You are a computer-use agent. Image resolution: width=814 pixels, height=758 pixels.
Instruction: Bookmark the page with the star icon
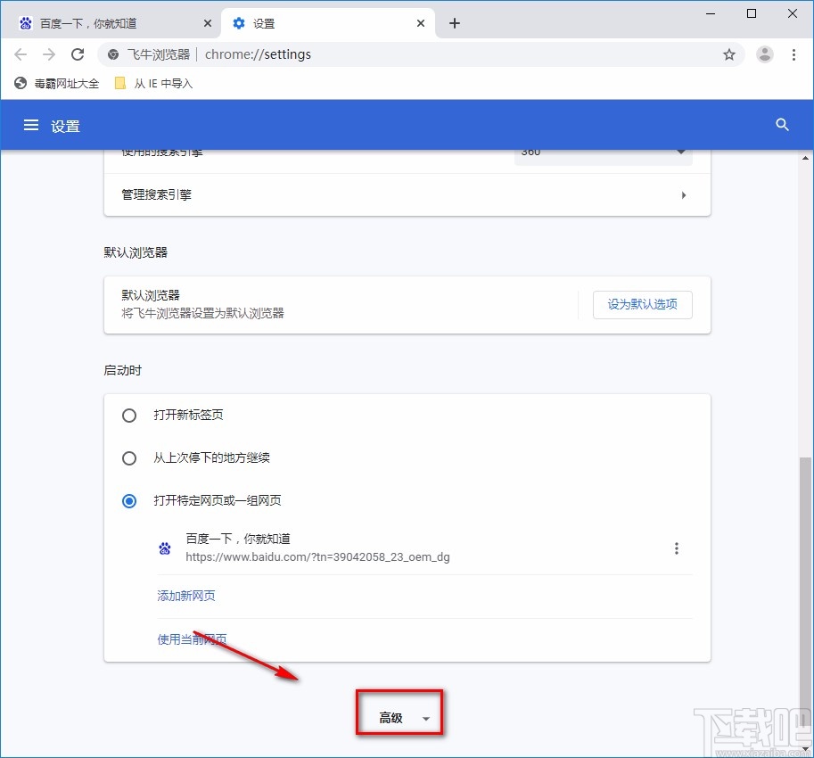coord(729,54)
